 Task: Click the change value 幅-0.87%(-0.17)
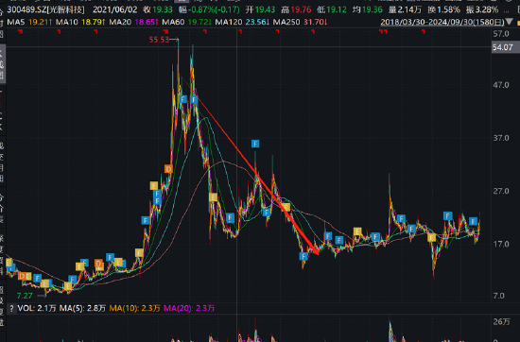209,9
